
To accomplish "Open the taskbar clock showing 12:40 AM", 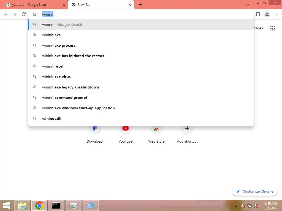I will 270,206.
